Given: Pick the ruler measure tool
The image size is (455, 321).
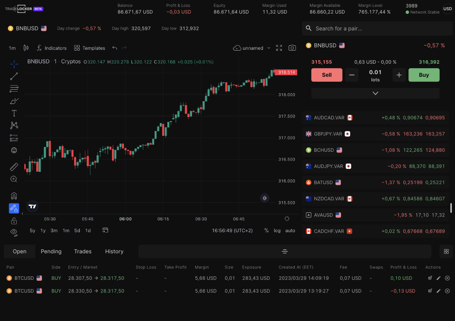Looking at the screenshot, I should (x=14, y=167).
